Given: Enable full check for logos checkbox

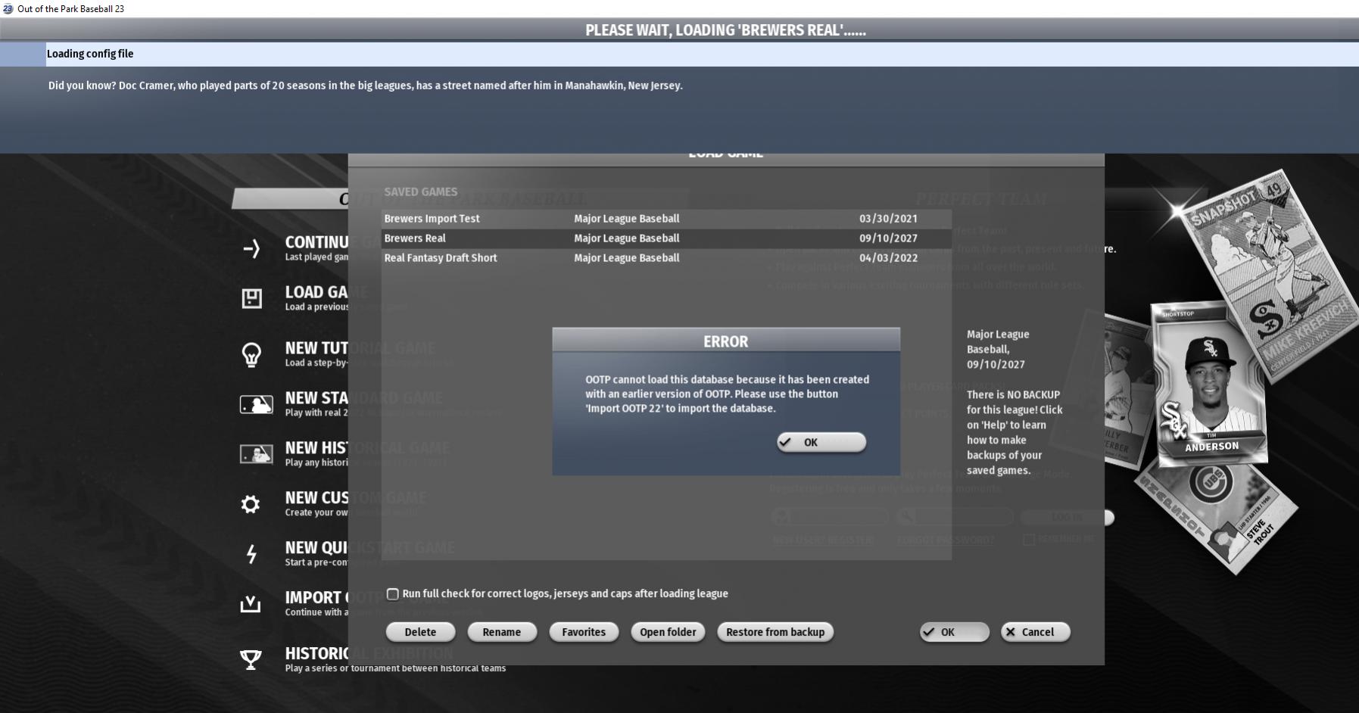Looking at the screenshot, I should pos(393,594).
